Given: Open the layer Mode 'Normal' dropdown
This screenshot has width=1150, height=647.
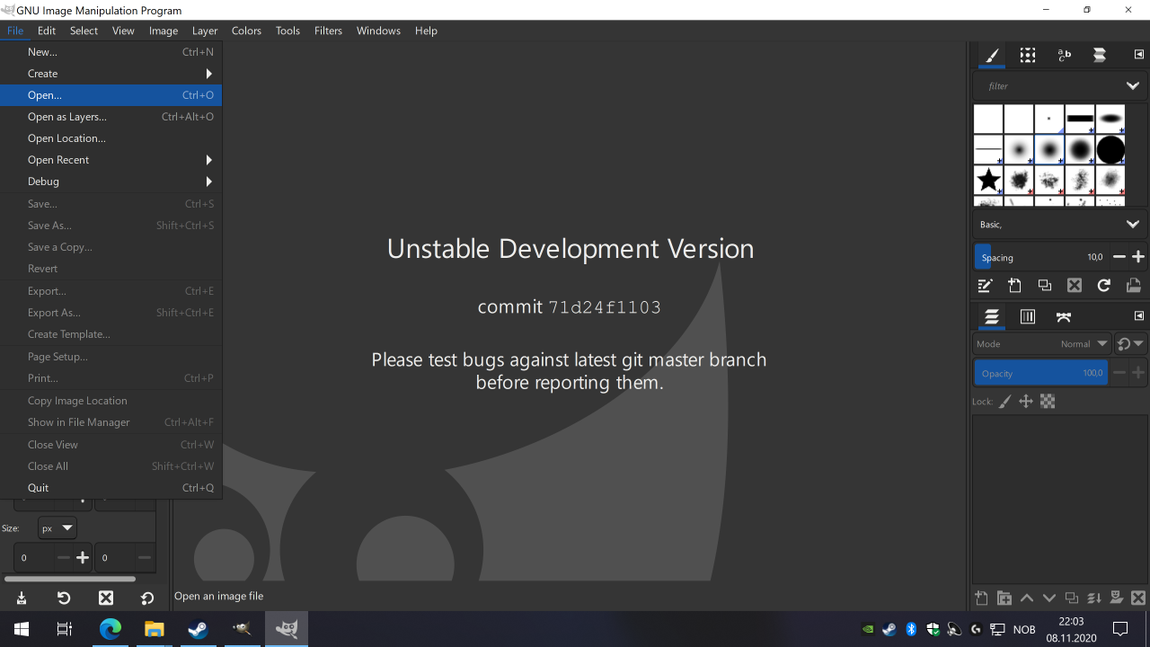Looking at the screenshot, I should (1042, 344).
